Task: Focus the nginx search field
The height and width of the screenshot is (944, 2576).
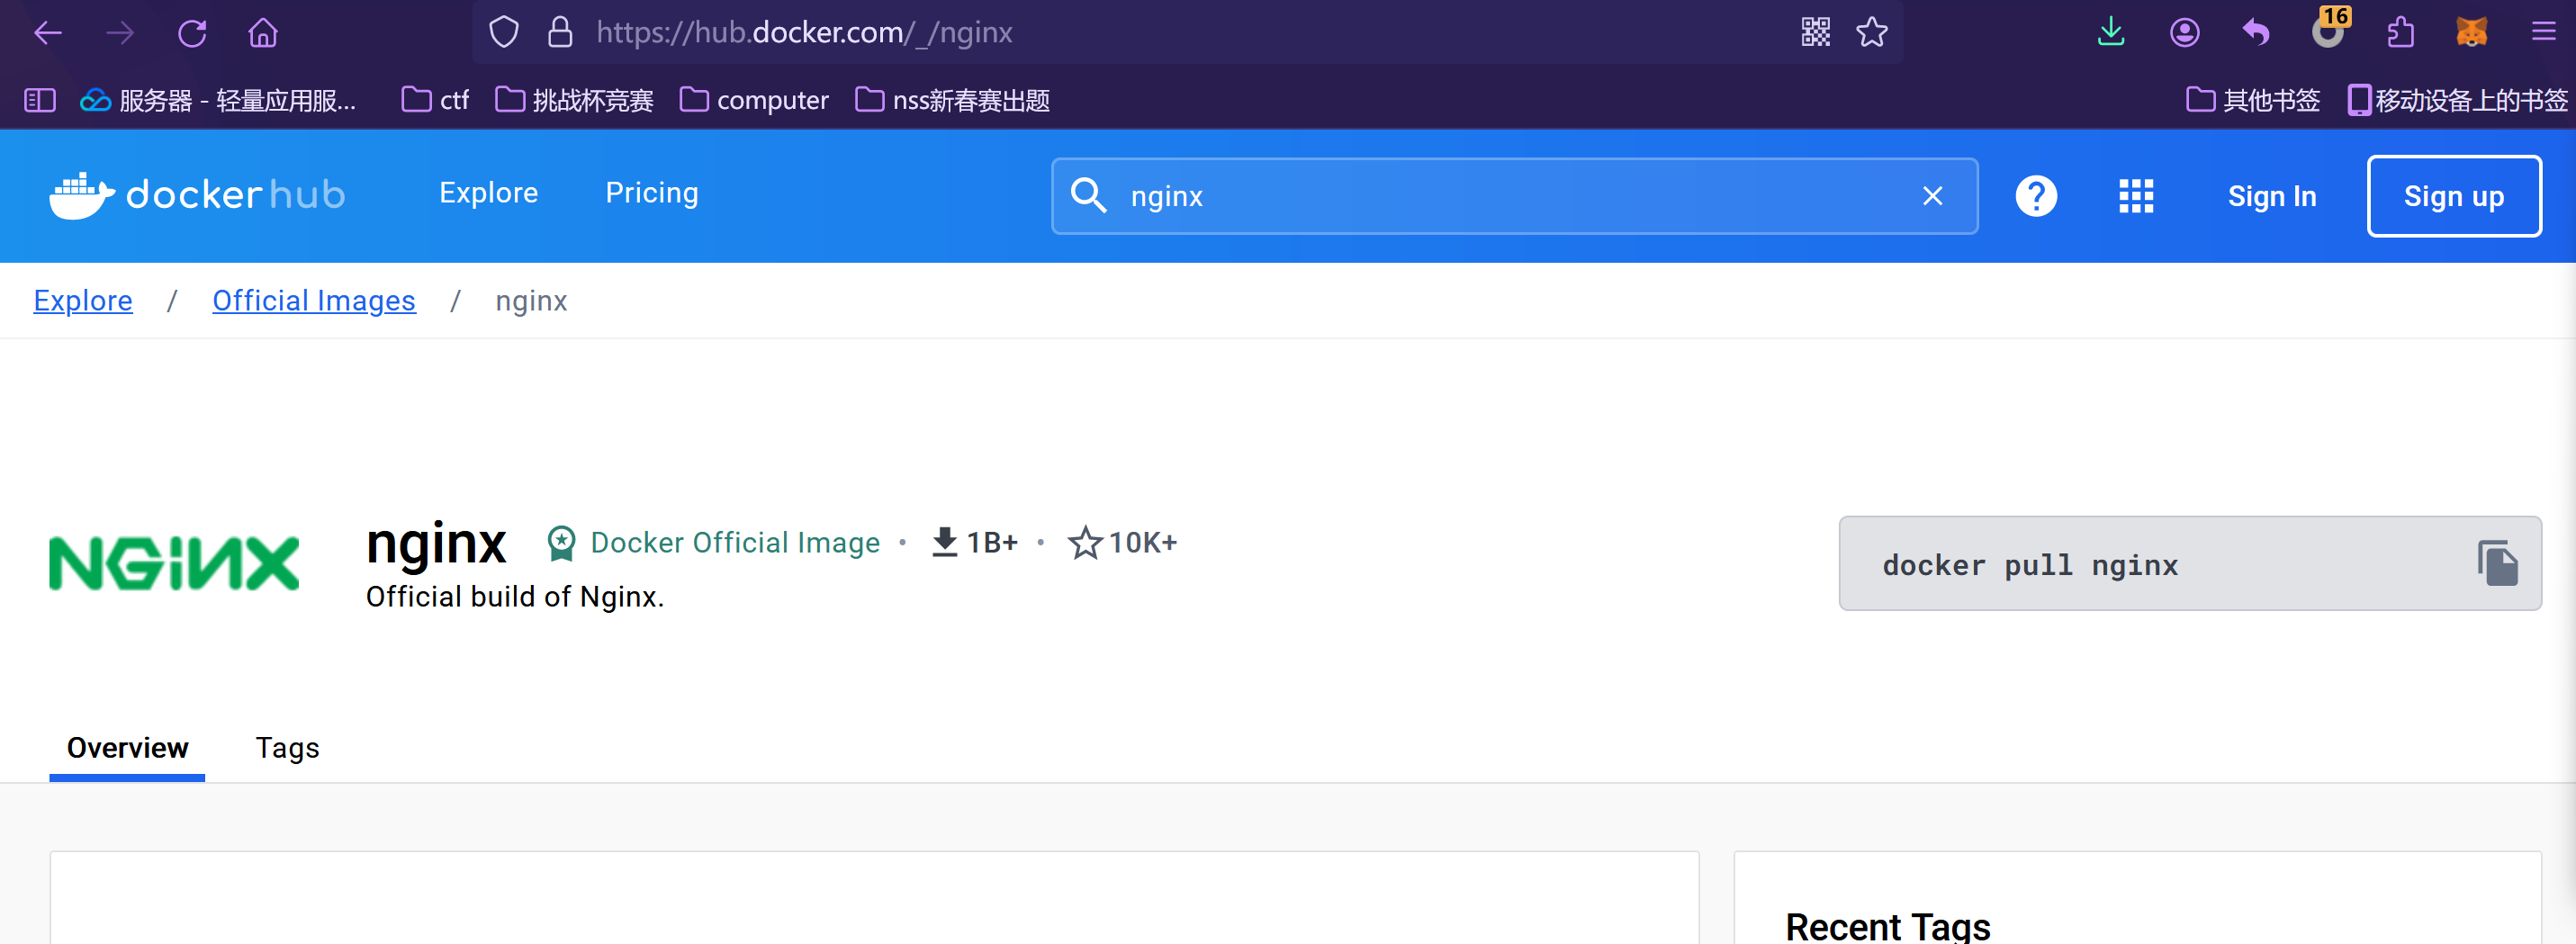Action: pyautogui.click(x=1514, y=196)
